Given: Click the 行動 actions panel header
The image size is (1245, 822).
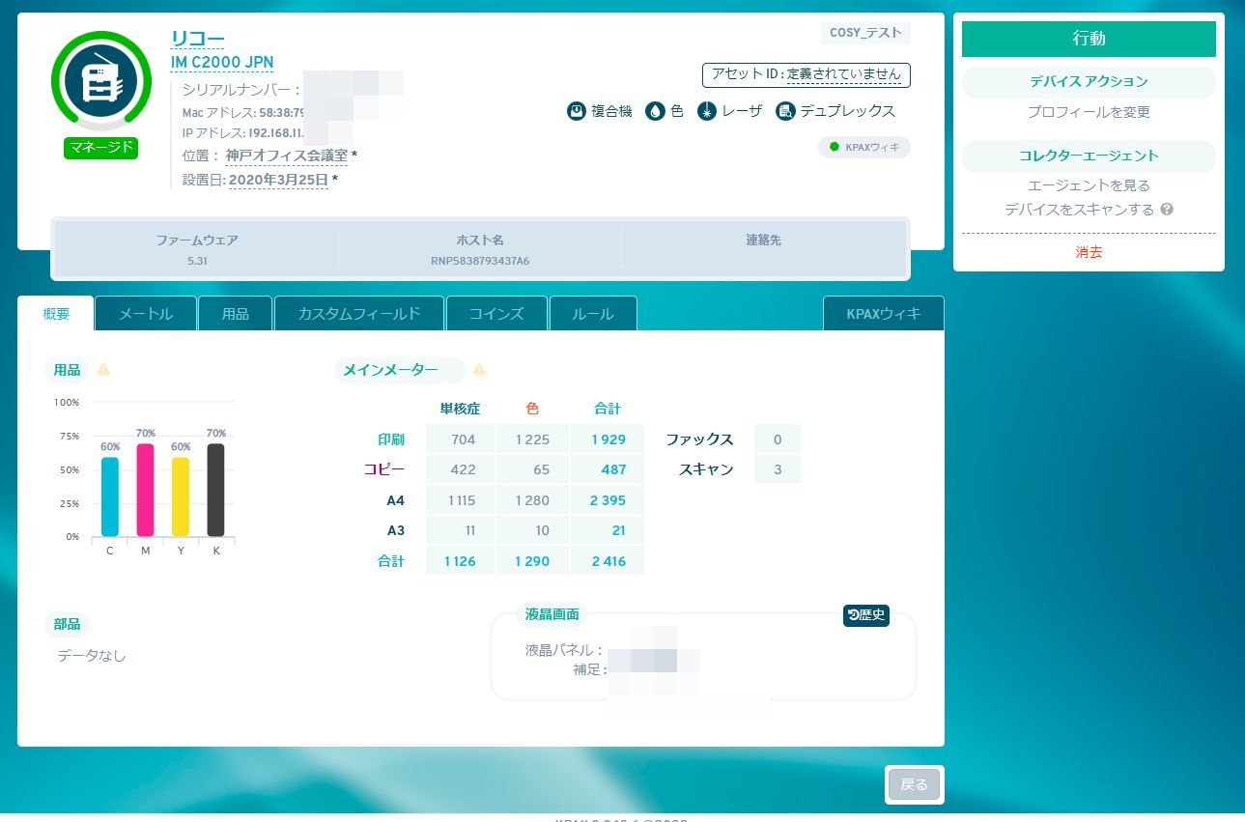Looking at the screenshot, I should (1089, 39).
